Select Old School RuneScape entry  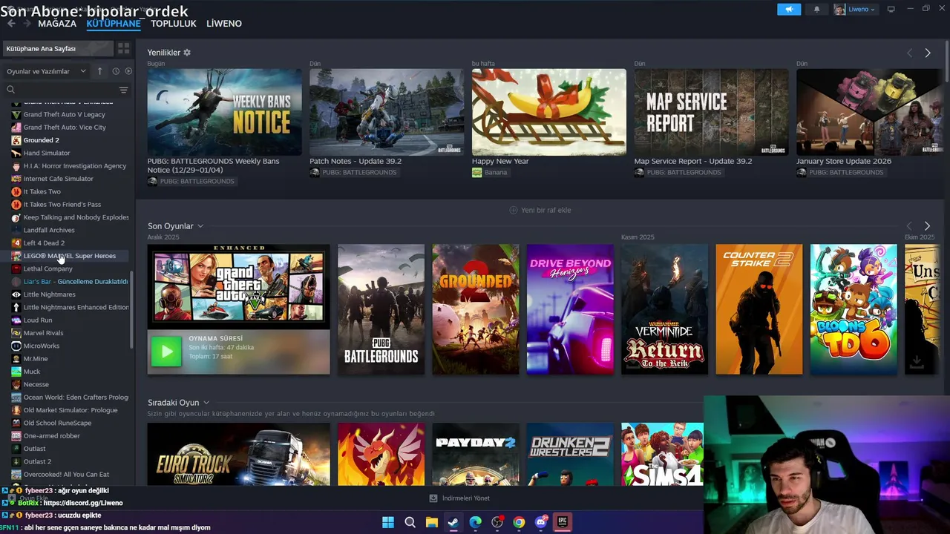[58, 423]
